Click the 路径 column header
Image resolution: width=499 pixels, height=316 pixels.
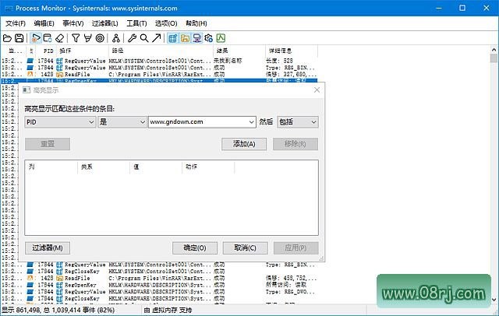[161, 51]
